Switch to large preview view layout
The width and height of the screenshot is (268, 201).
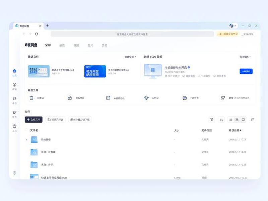[x=243, y=120]
